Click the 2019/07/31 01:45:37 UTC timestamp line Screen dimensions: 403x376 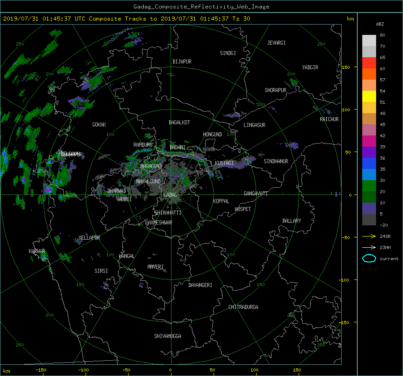click(x=127, y=19)
